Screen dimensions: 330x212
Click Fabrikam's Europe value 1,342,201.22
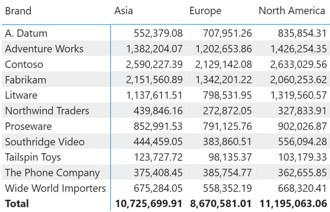[x=223, y=80]
